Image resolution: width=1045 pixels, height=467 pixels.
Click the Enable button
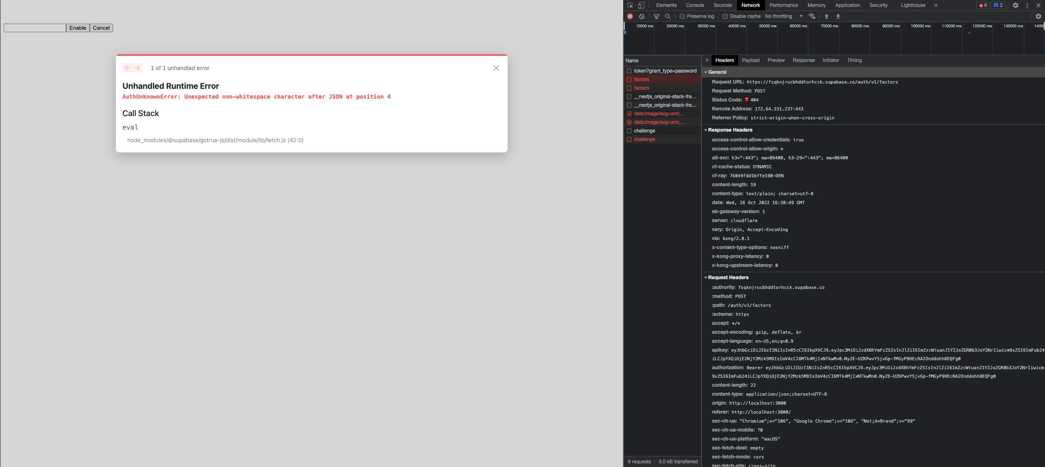pyautogui.click(x=78, y=28)
